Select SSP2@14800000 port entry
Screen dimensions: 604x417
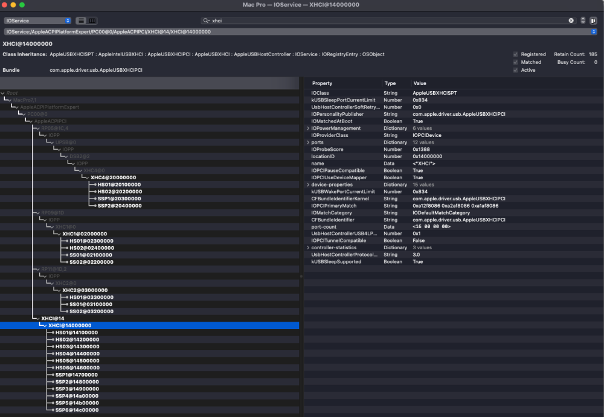coord(77,382)
